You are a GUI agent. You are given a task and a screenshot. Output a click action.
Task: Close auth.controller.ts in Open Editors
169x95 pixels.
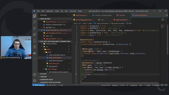point(42,30)
